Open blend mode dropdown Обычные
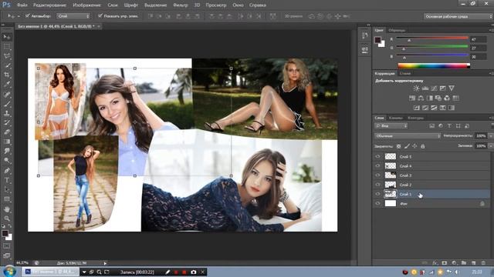Viewport: 494px width, 277px height. (408, 136)
